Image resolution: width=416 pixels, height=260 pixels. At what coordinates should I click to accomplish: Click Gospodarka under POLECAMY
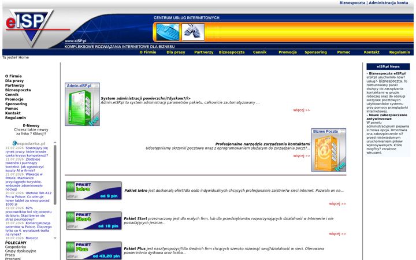click(16, 247)
